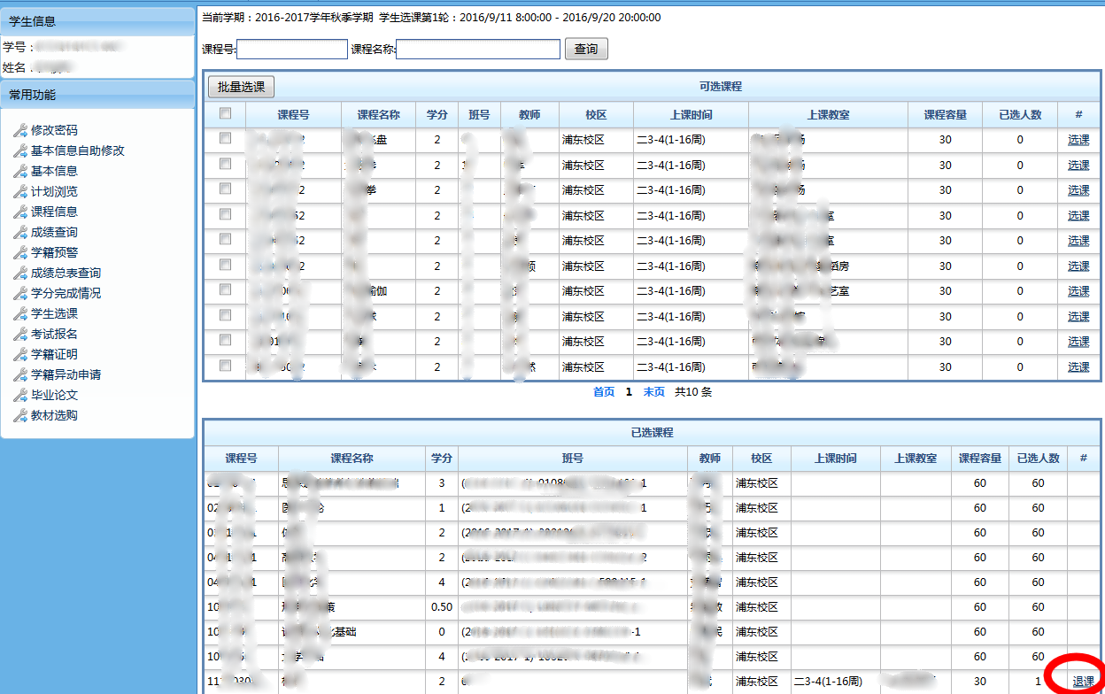Click the 查询 search button
1105x694 pixels.
pos(586,50)
